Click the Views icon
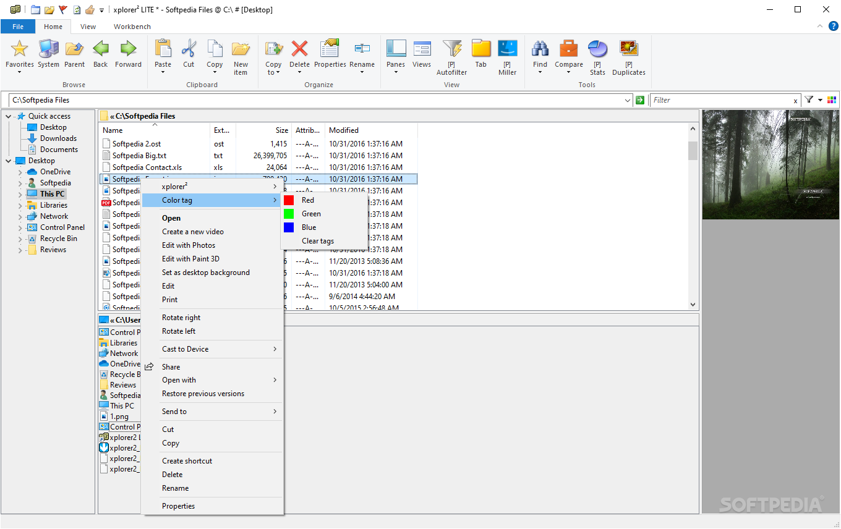 [x=422, y=48]
